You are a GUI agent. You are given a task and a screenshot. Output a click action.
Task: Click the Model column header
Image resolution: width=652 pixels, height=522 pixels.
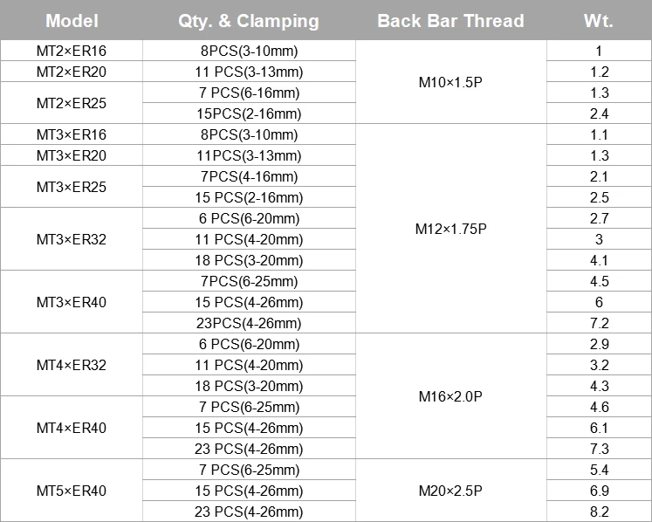coord(72,21)
